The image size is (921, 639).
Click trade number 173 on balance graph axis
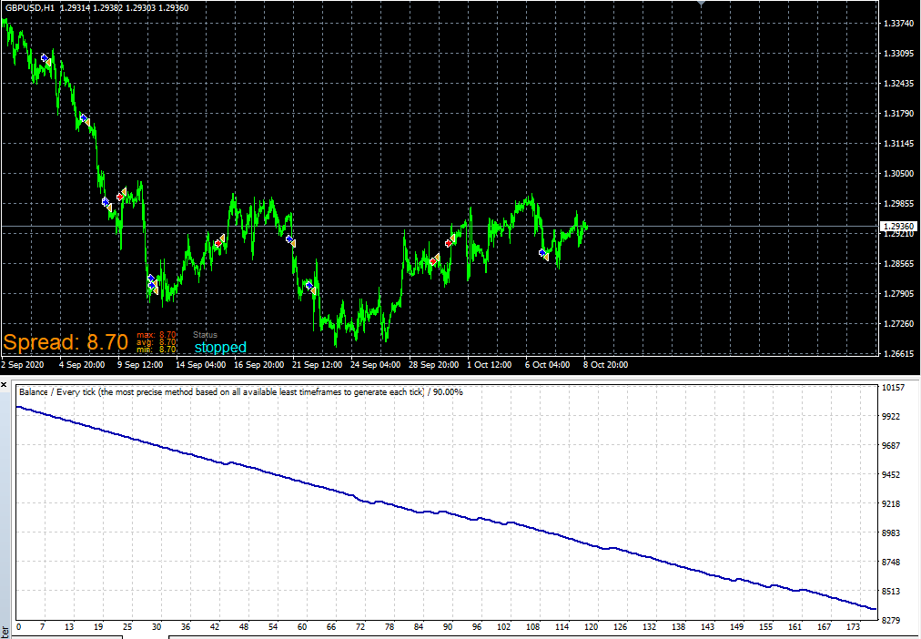[x=855, y=627]
